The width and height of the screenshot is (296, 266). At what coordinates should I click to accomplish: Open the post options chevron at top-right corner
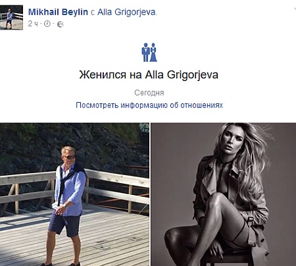(295, 9)
